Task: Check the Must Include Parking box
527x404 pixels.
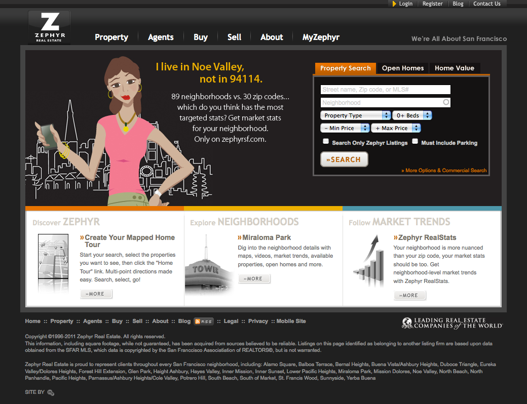Action: 415,142
